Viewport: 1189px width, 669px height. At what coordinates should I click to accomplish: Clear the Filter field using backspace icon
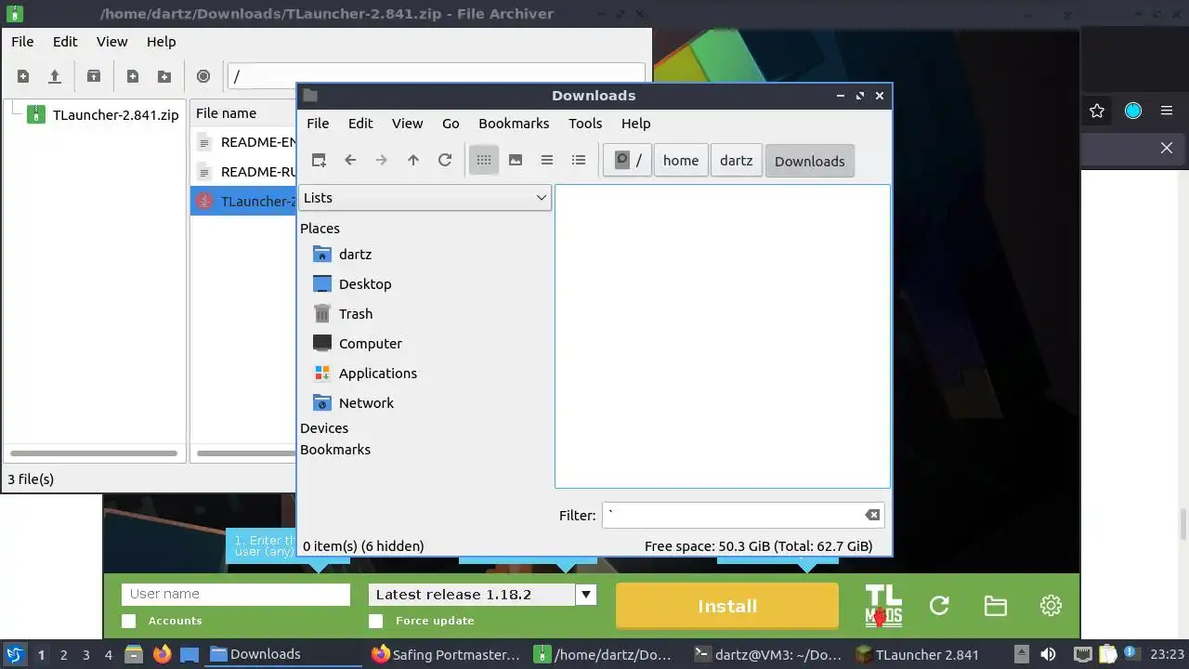tap(872, 515)
